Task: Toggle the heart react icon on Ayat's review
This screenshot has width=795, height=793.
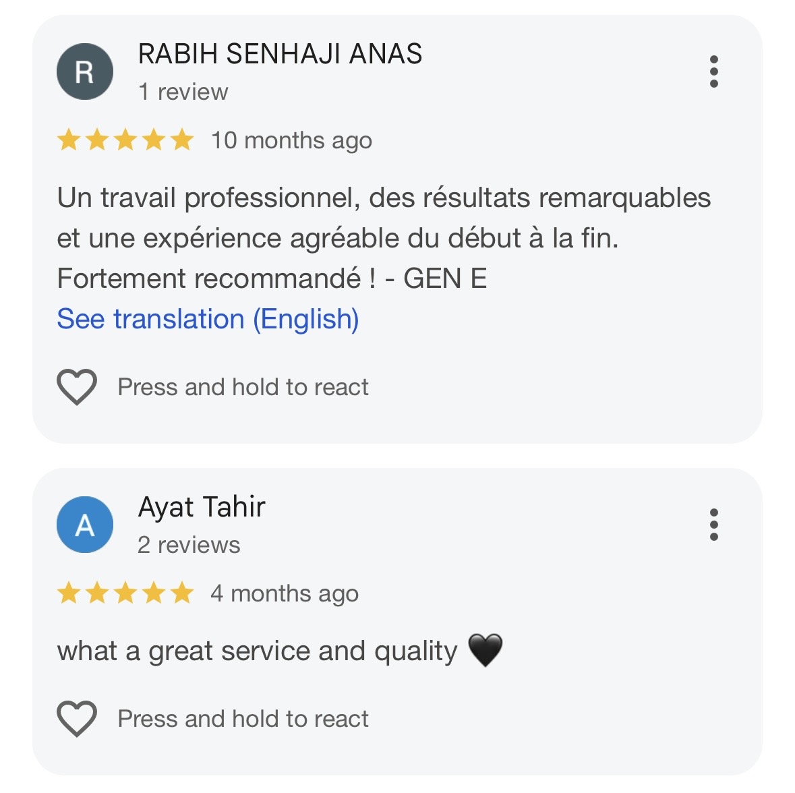Action: (x=77, y=719)
